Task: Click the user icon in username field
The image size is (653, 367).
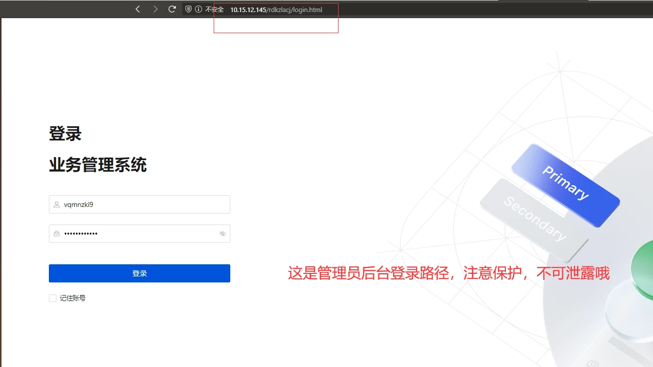Action: pos(57,205)
